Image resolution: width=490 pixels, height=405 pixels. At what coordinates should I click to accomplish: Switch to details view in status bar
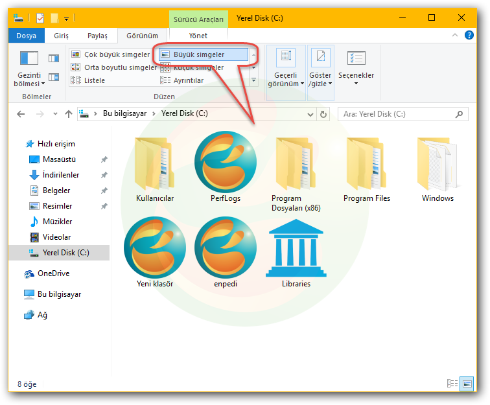[x=452, y=383]
